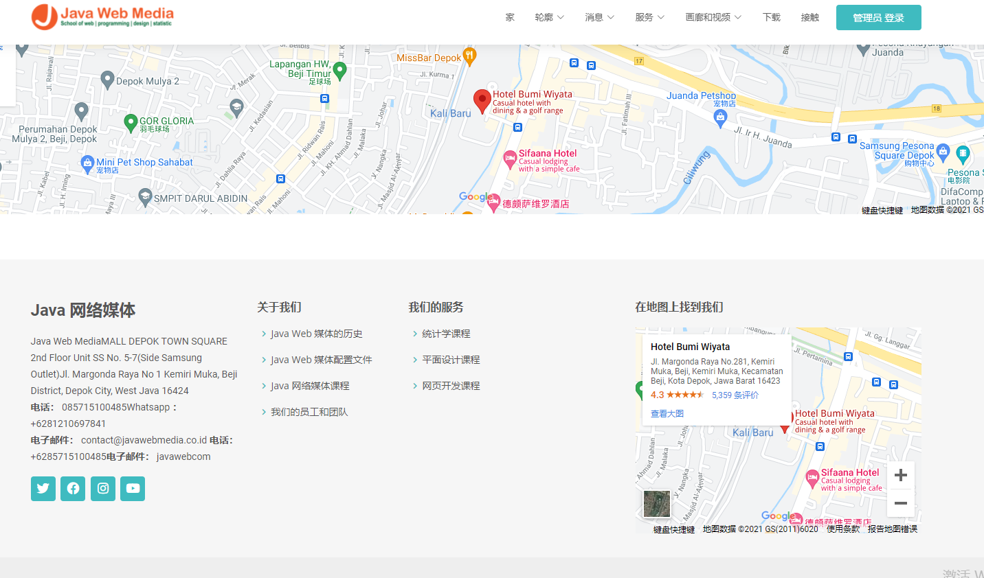Click the GOR GLORIA green map pin
The height and width of the screenshot is (578, 984).
(x=131, y=123)
